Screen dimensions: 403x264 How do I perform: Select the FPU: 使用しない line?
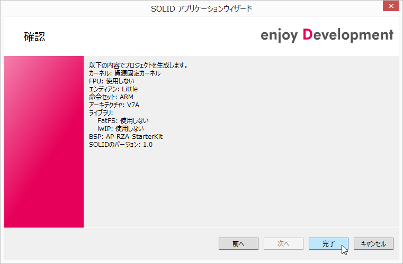coord(111,81)
